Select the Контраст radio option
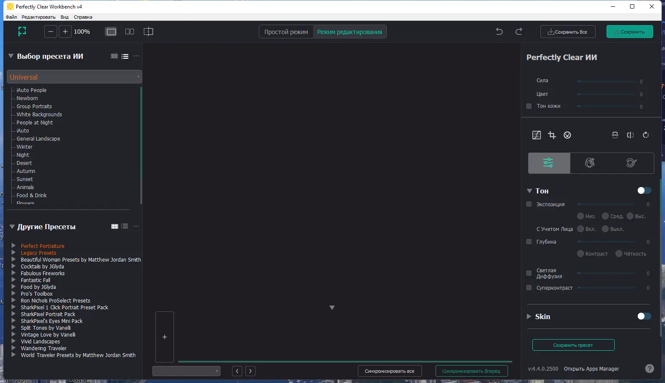 (x=581, y=253)
